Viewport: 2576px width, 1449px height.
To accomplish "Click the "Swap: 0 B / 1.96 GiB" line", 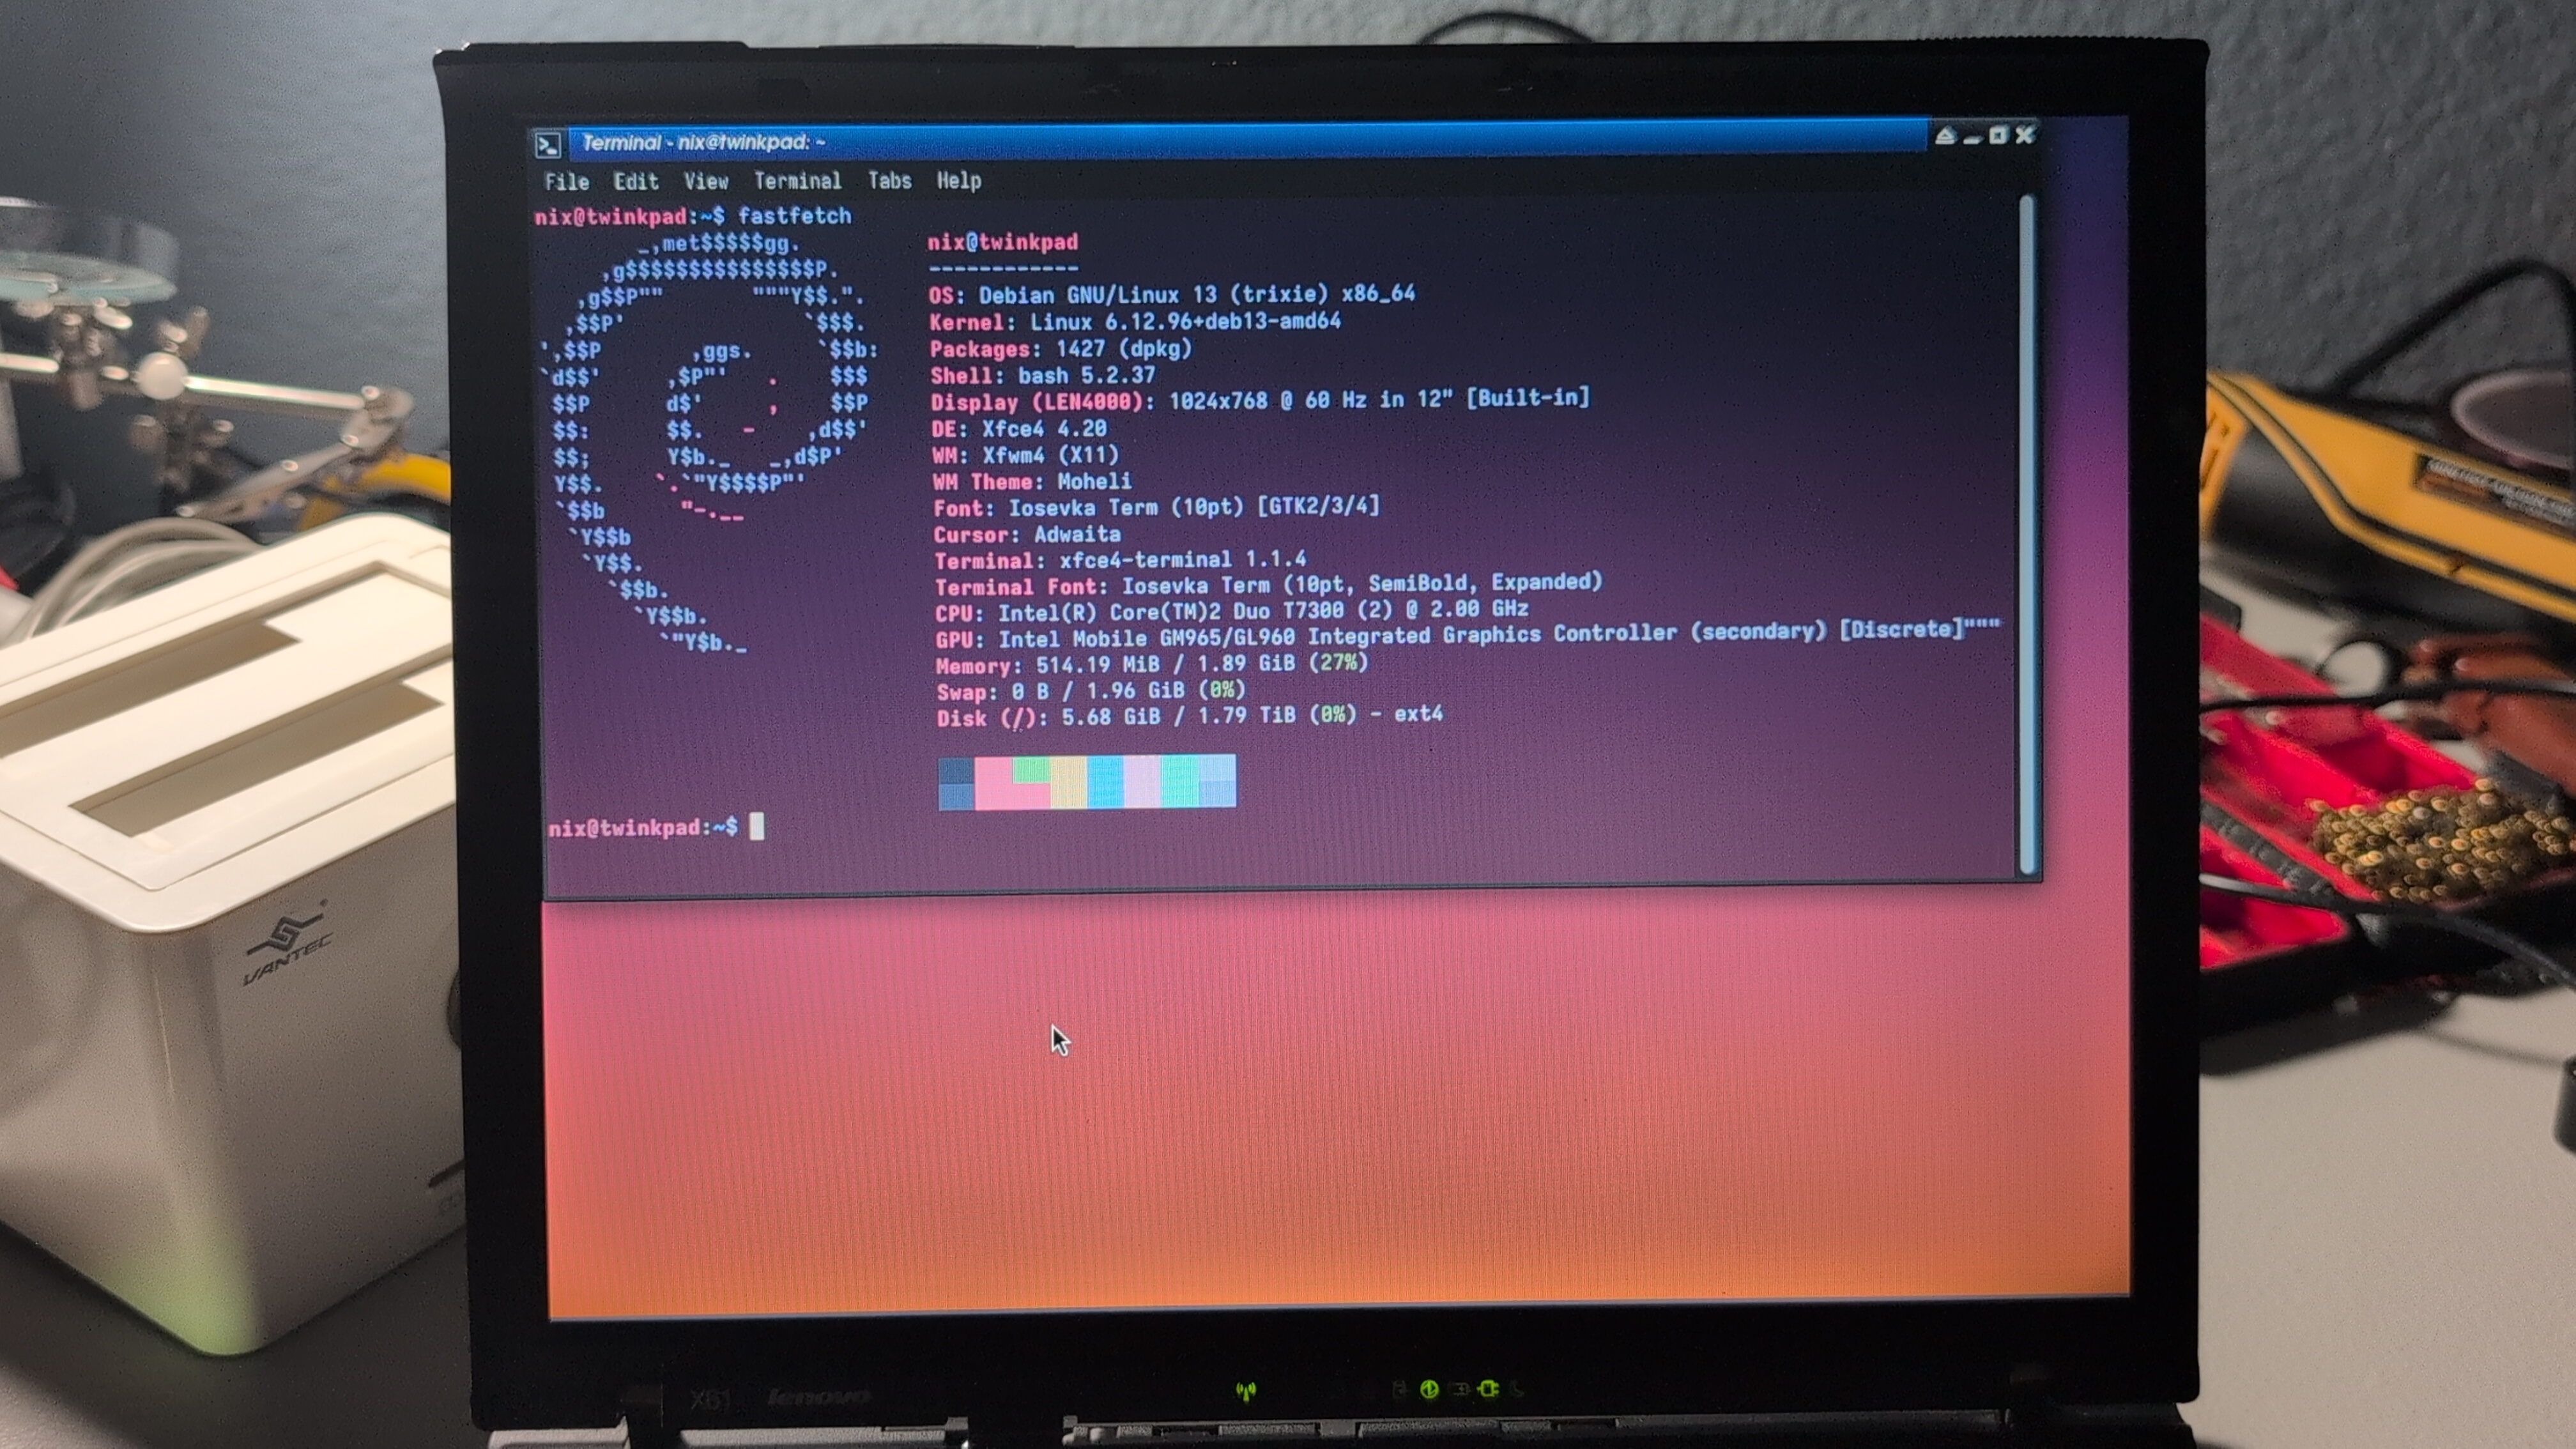I will pos(1091,691).
